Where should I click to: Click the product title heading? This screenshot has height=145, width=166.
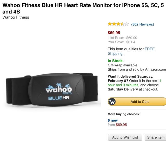[83, 8]
